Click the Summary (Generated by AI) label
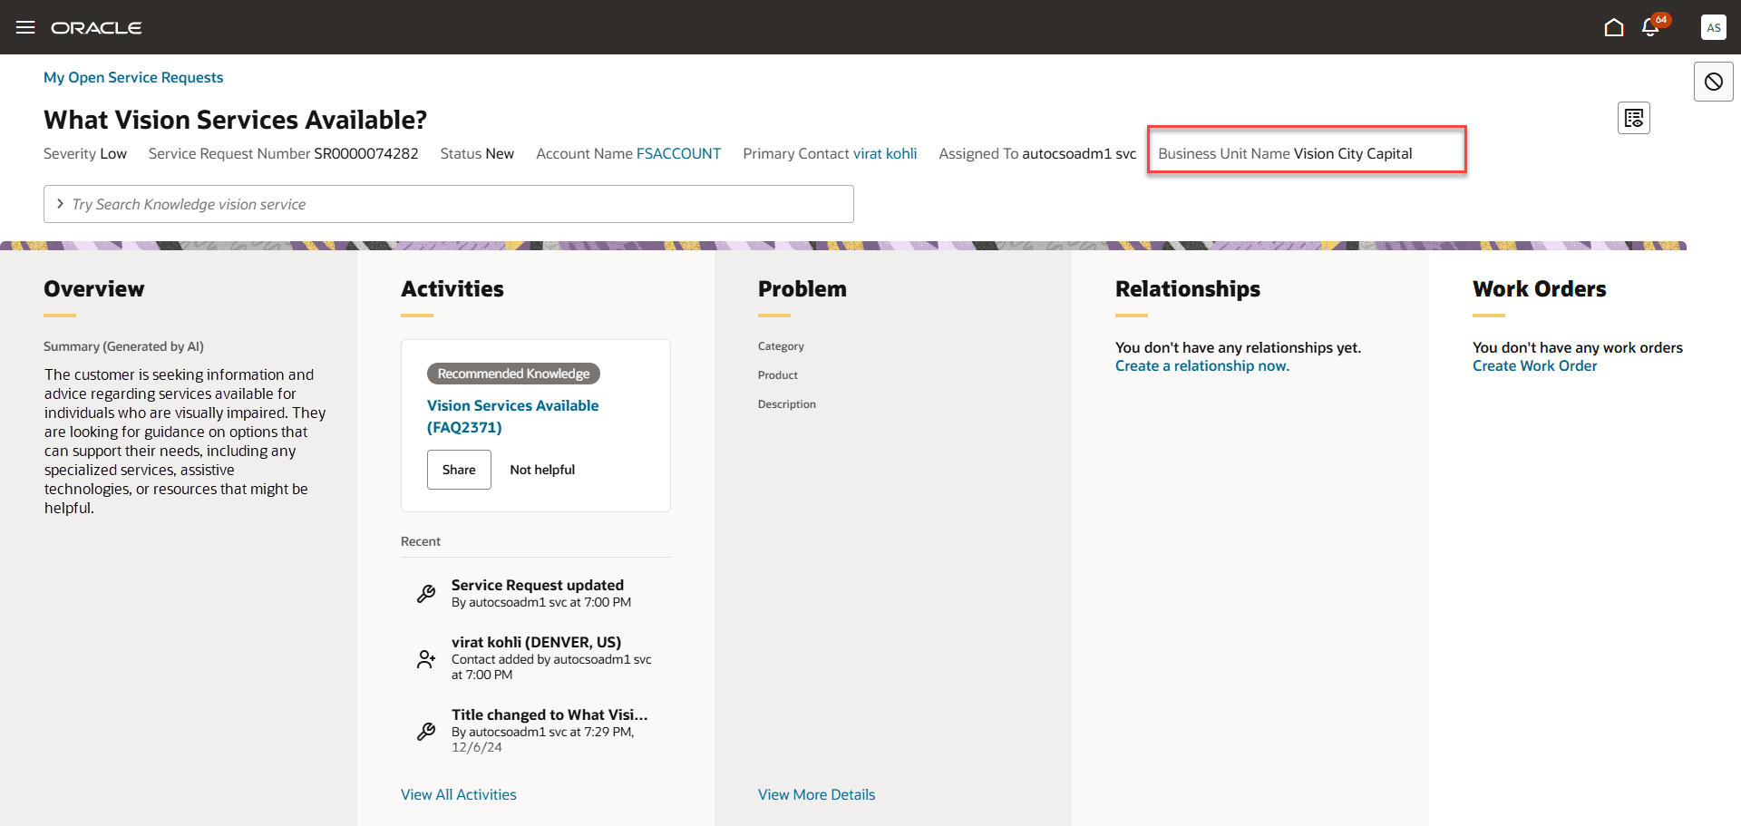Image resolution: width=1741 pixels, height=826 pixels. 123,346
